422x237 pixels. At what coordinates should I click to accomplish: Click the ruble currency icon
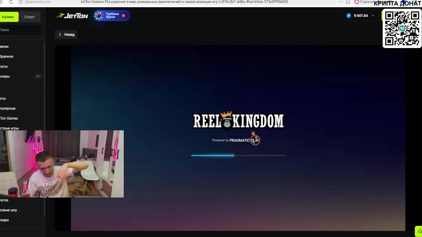click(349, 15)
